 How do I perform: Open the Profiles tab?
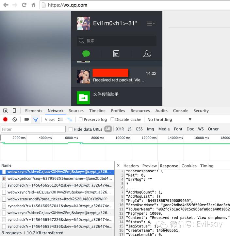[118, 111]
